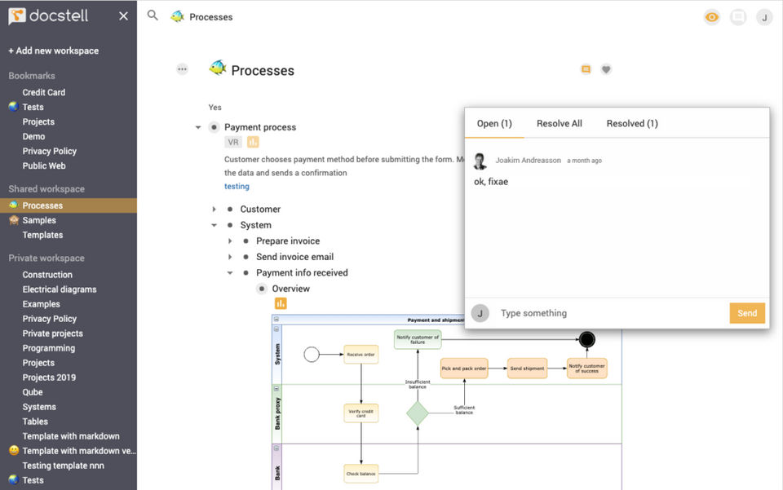Image resolution: width=783 pixels, height=490 pixels.
Task: Collapse the Payment info received node
Action: 230,273
